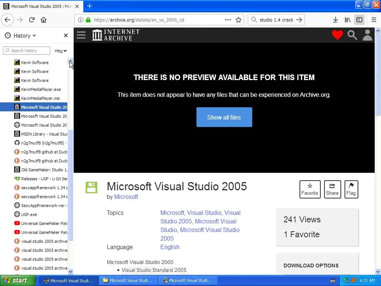Click the Show all files button

tap(224, 117)
